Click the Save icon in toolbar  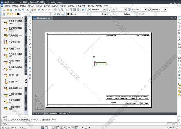pos(12,10)
